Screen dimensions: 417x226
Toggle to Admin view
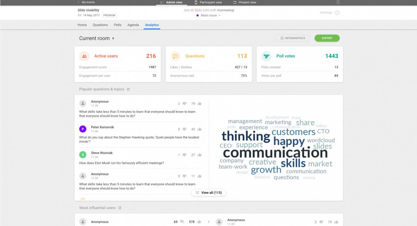pos(174,2)
